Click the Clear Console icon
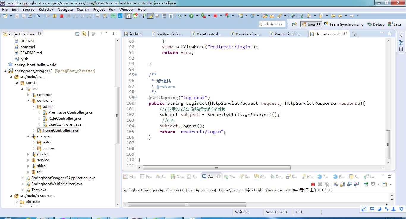The width and height of the screenshot is (406, 219). pyautogui.click(x=336, y=184)
